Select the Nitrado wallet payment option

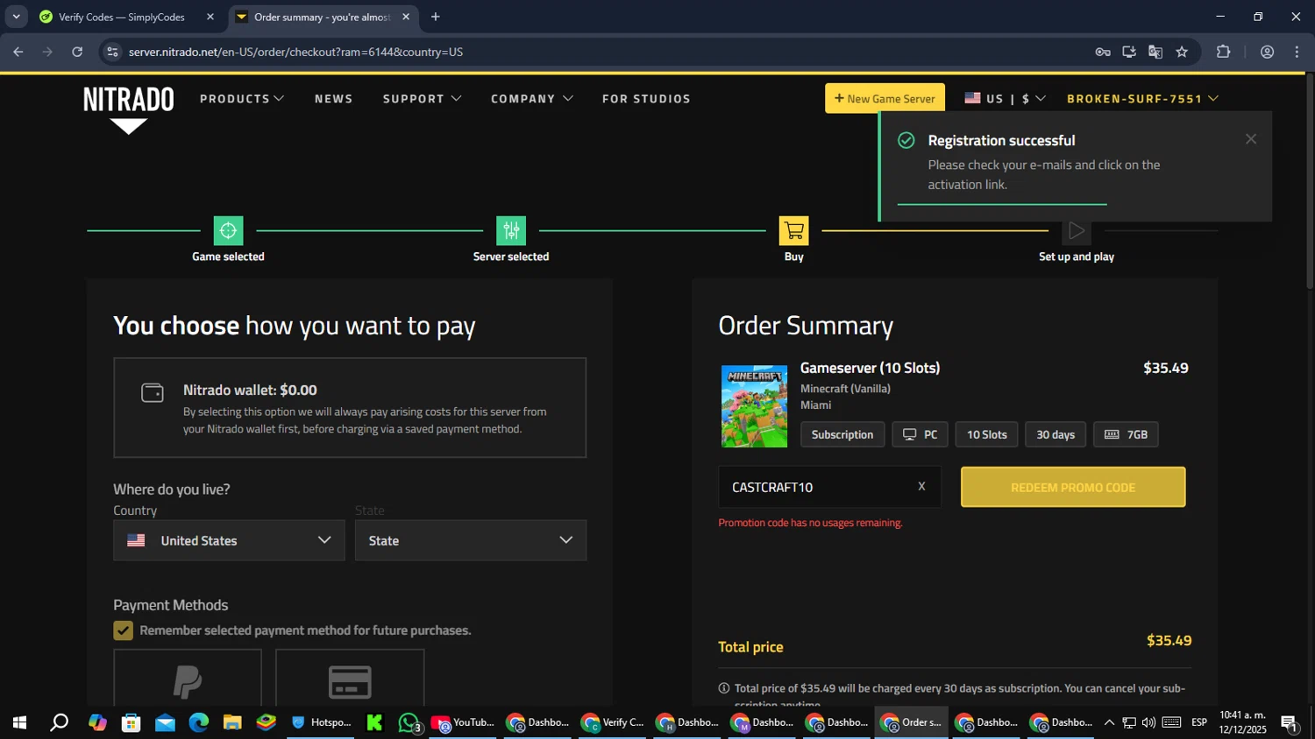(x=350, y=407)
